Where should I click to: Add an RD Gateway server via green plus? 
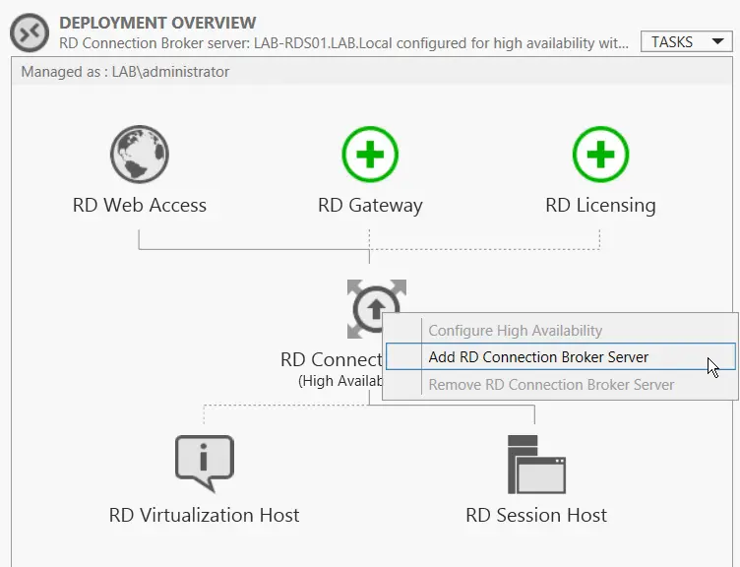click(370, 157)
